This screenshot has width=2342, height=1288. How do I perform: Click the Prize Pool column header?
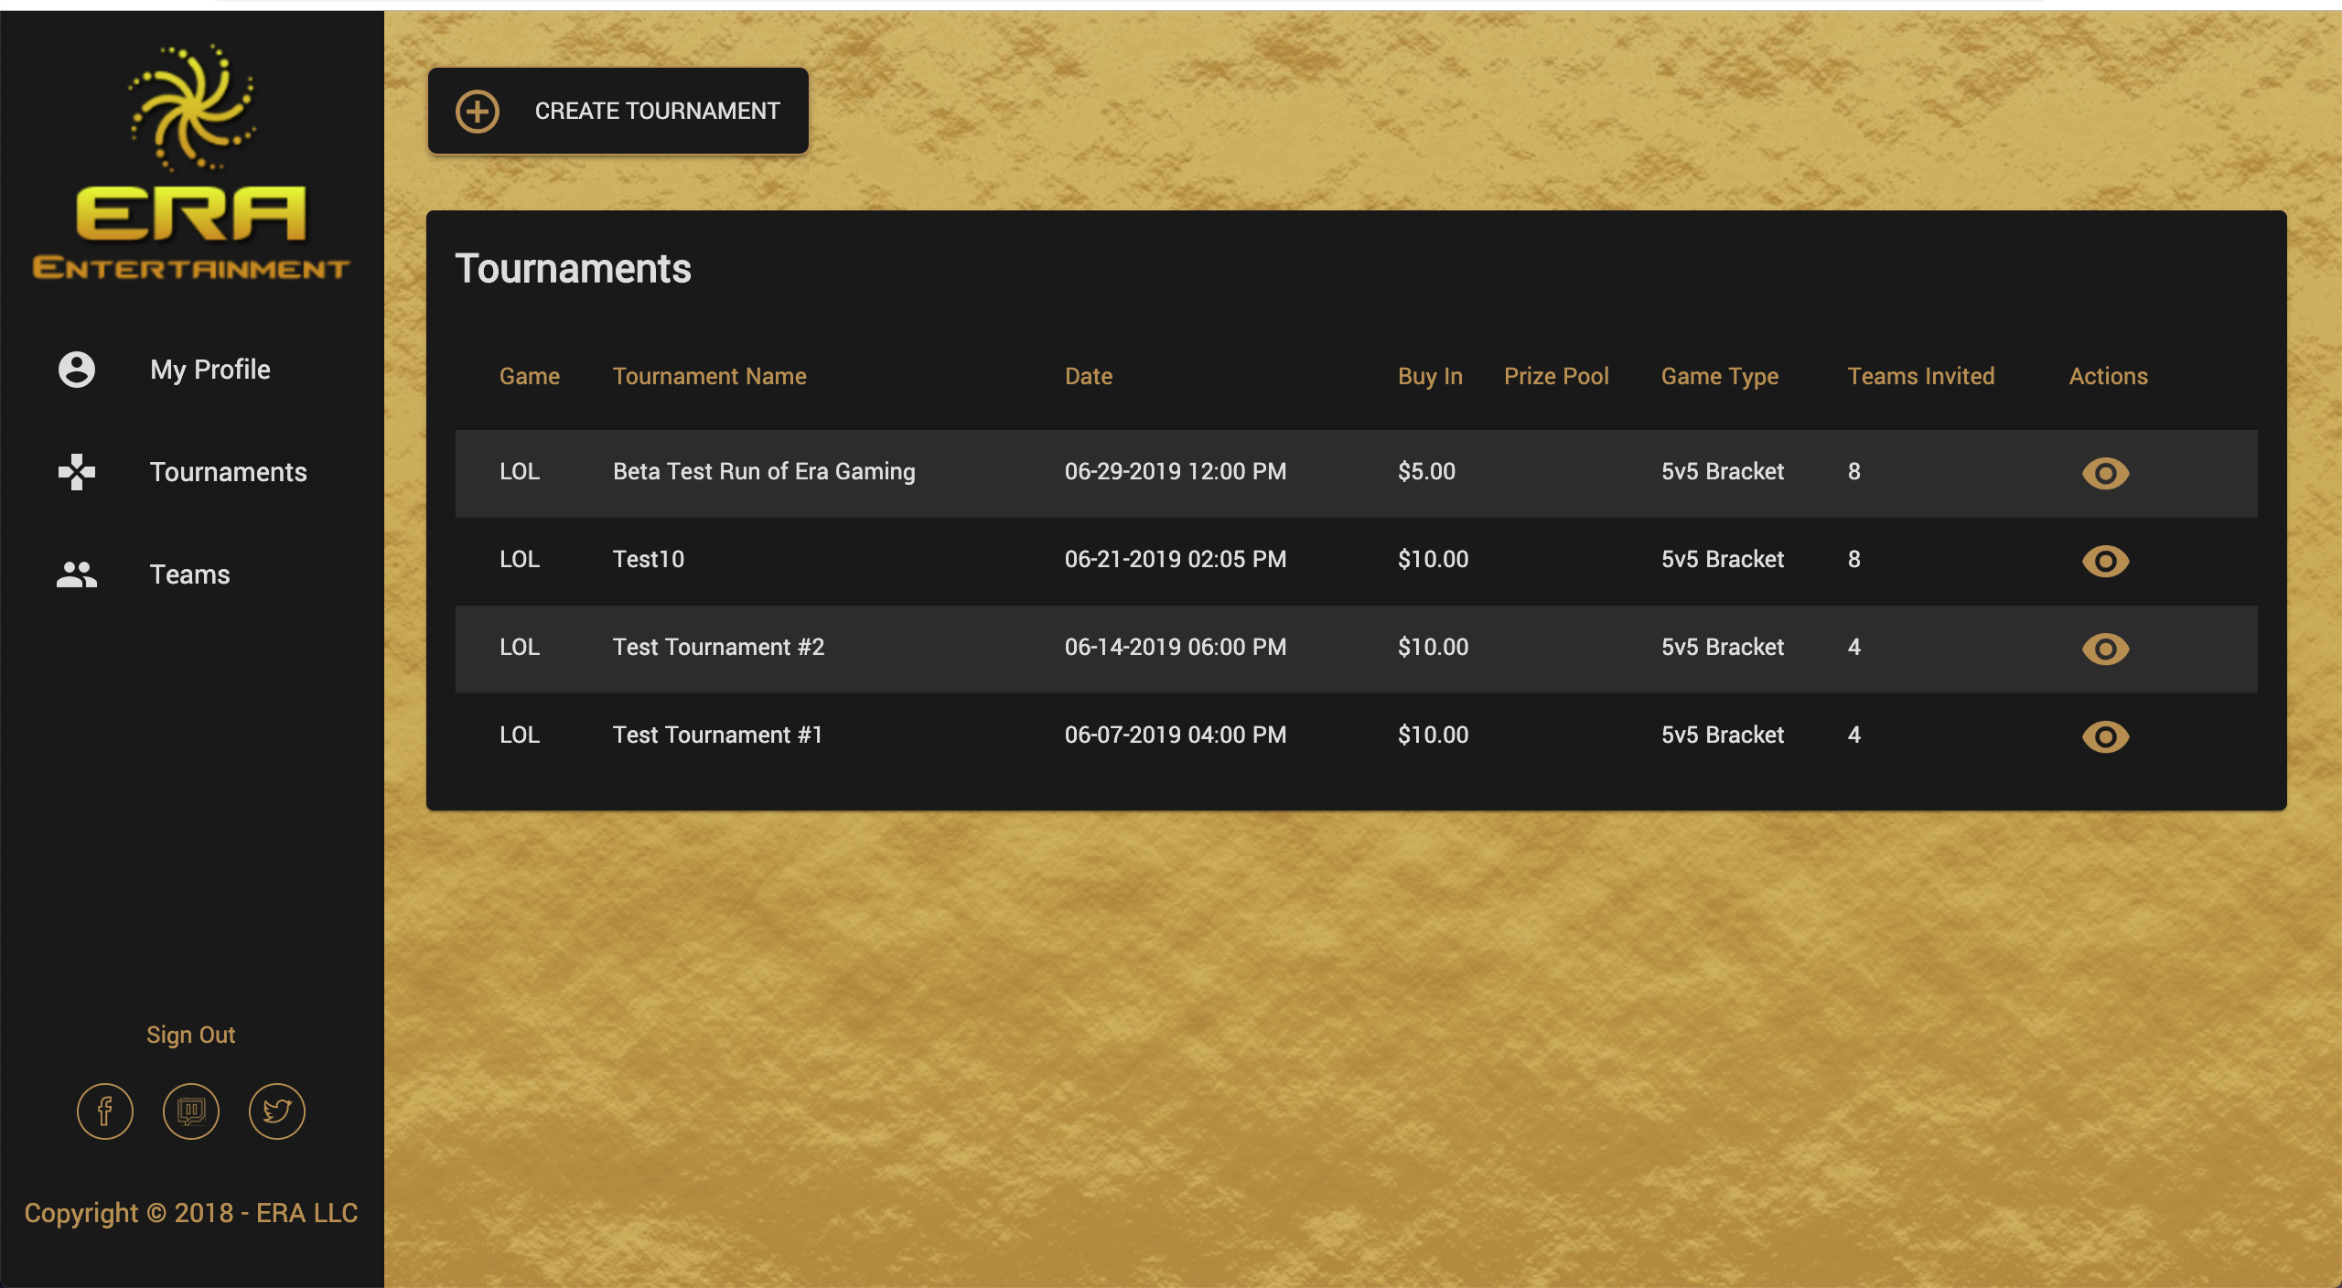tap(1556, 376)
